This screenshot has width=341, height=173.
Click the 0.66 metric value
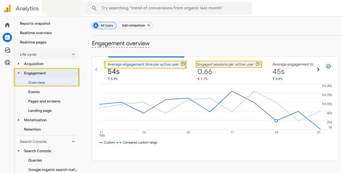205,72
